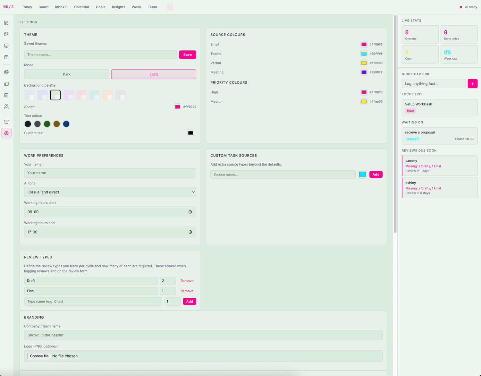This screenshot has width=481, height=376.
Task: Switch to the Calendar tab
Action: click(x=82, y=7)
